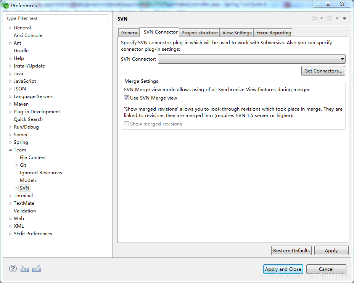Select Language Servers in the tree

[x=34, y=96]
